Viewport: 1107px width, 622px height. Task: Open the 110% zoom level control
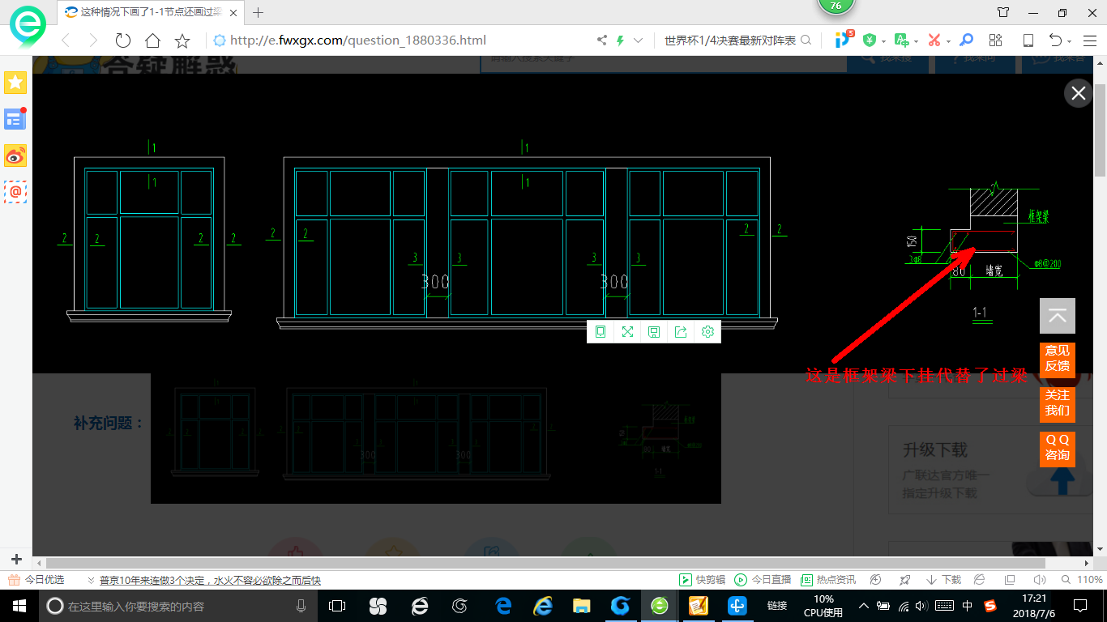coord(1083,580)
